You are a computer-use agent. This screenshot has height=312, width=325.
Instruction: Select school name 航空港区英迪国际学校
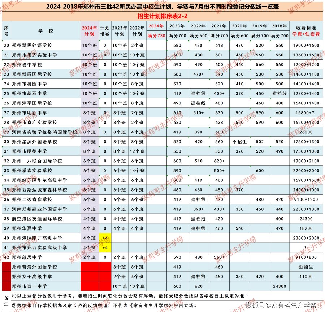37,219
